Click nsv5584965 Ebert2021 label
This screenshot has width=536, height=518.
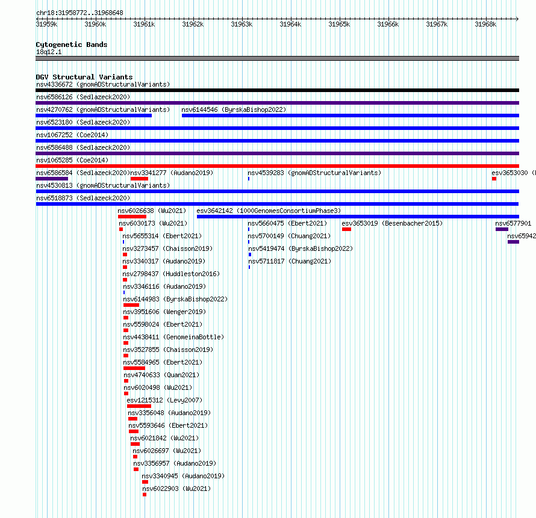(163, 362)
